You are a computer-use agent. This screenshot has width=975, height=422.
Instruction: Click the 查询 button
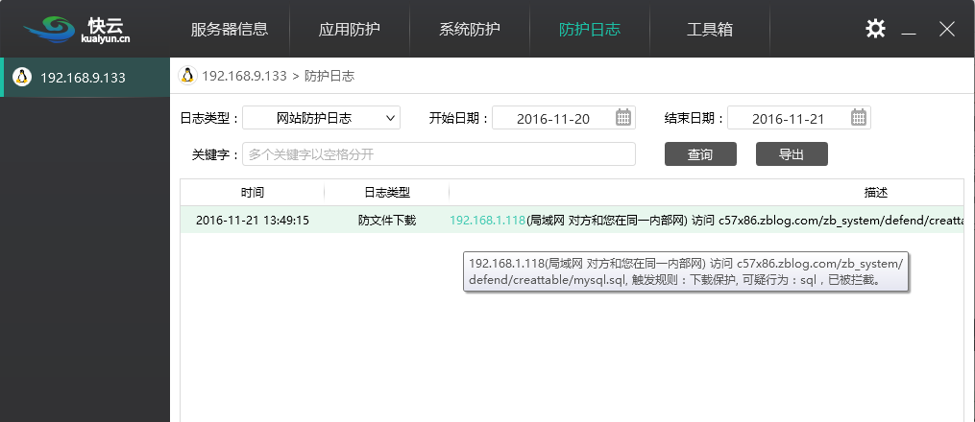pos(700,154)
